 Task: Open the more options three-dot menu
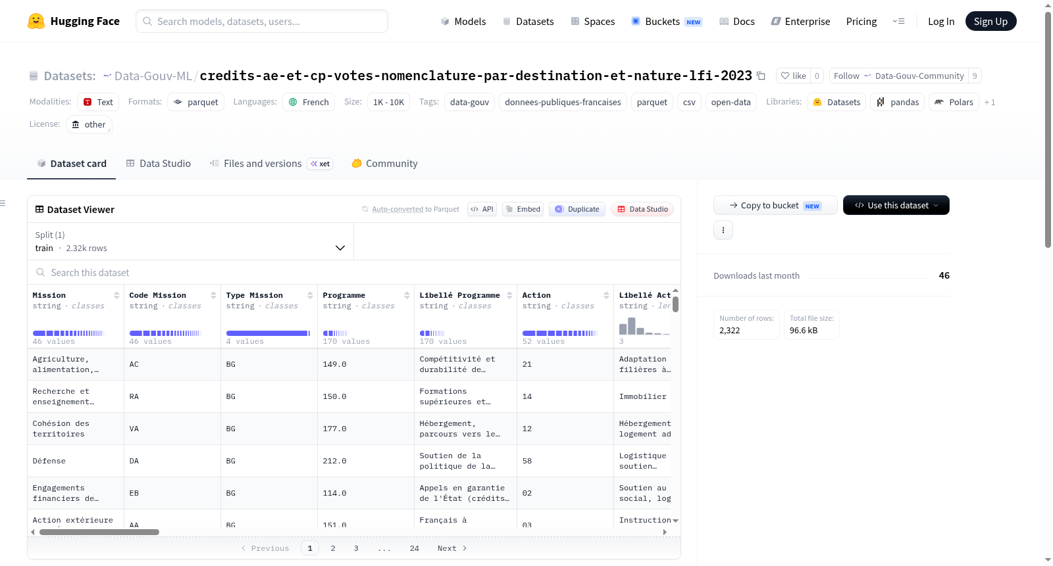(723, 230)
